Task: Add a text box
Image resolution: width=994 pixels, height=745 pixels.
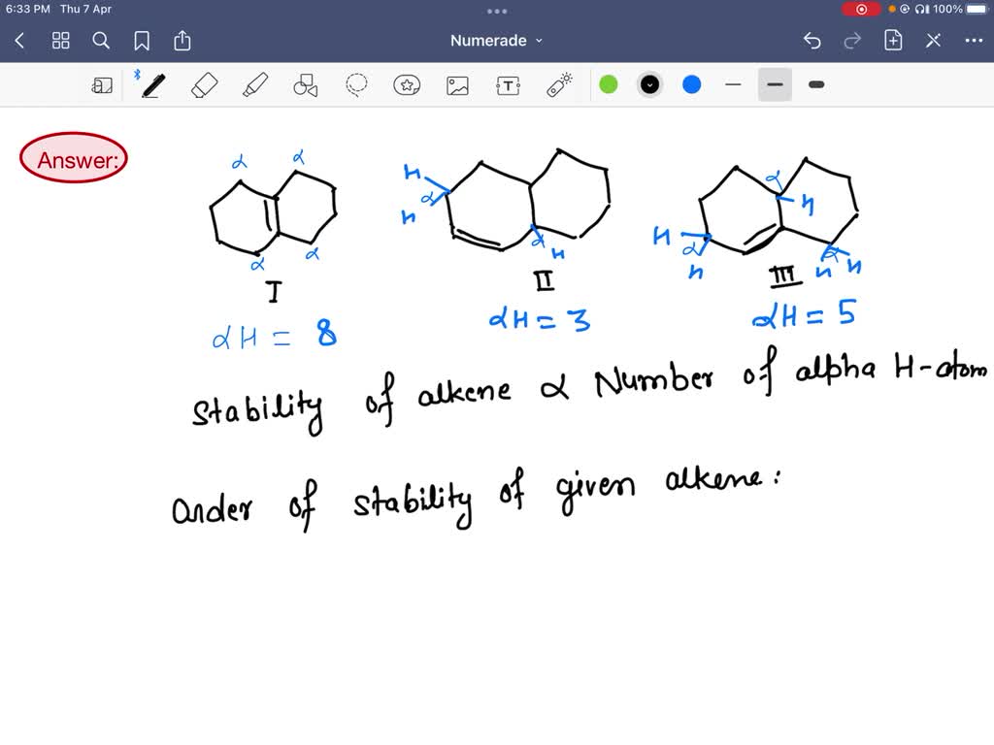Action: point(508,84)
